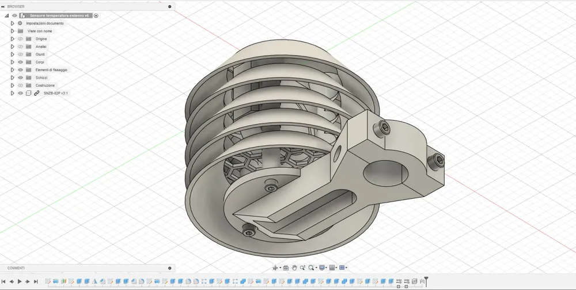
Task: Click the Viewports layout icon
Action: coord(342,268)
